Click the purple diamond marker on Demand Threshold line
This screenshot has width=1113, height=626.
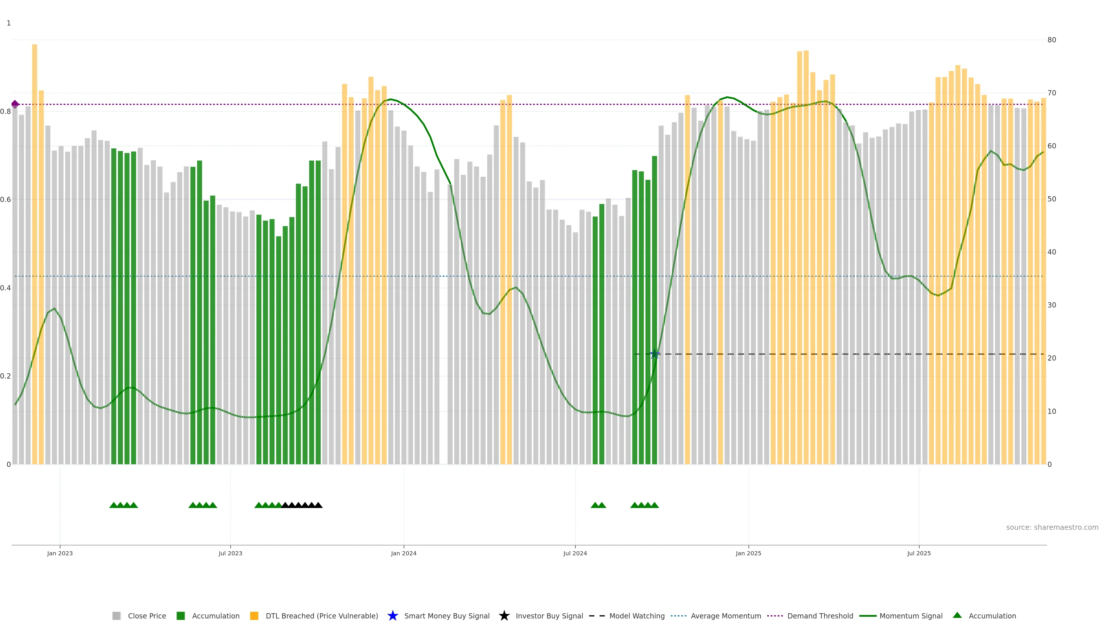15,104
